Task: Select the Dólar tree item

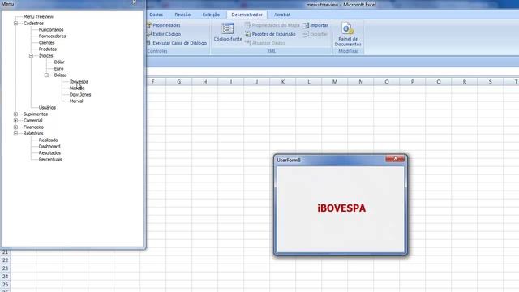Action: coord(59,62)
